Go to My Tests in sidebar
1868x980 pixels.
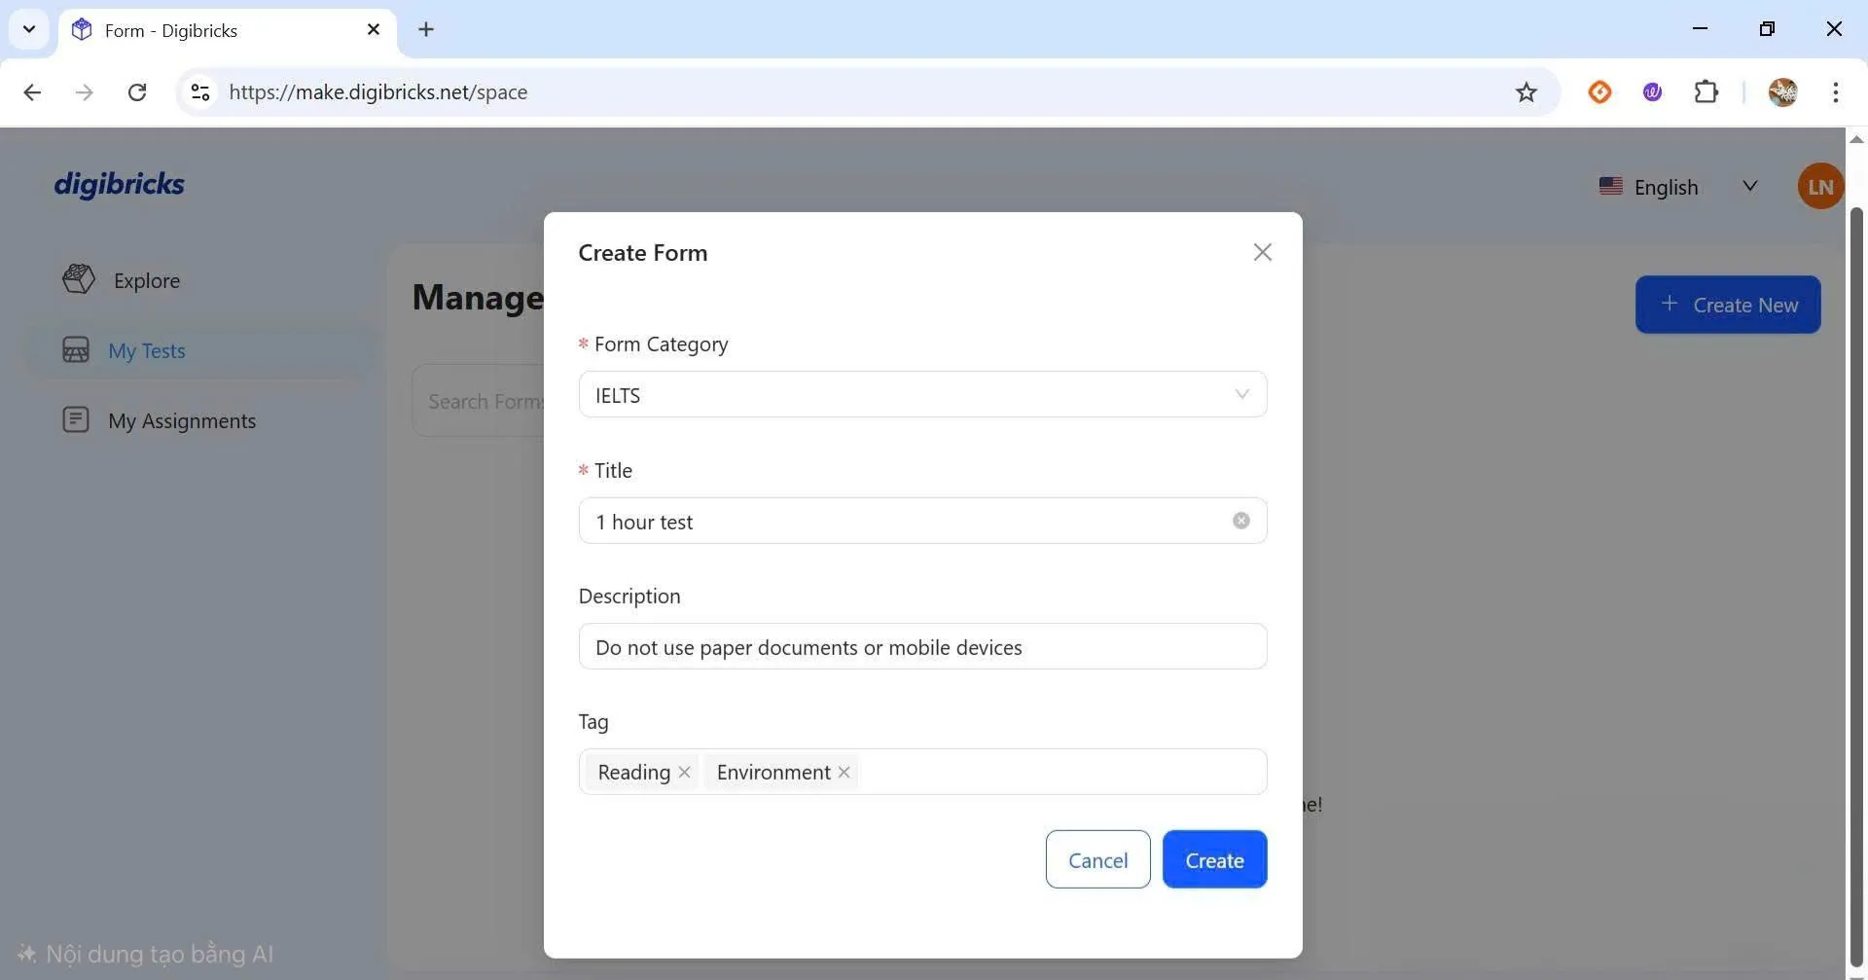[146, 350]
